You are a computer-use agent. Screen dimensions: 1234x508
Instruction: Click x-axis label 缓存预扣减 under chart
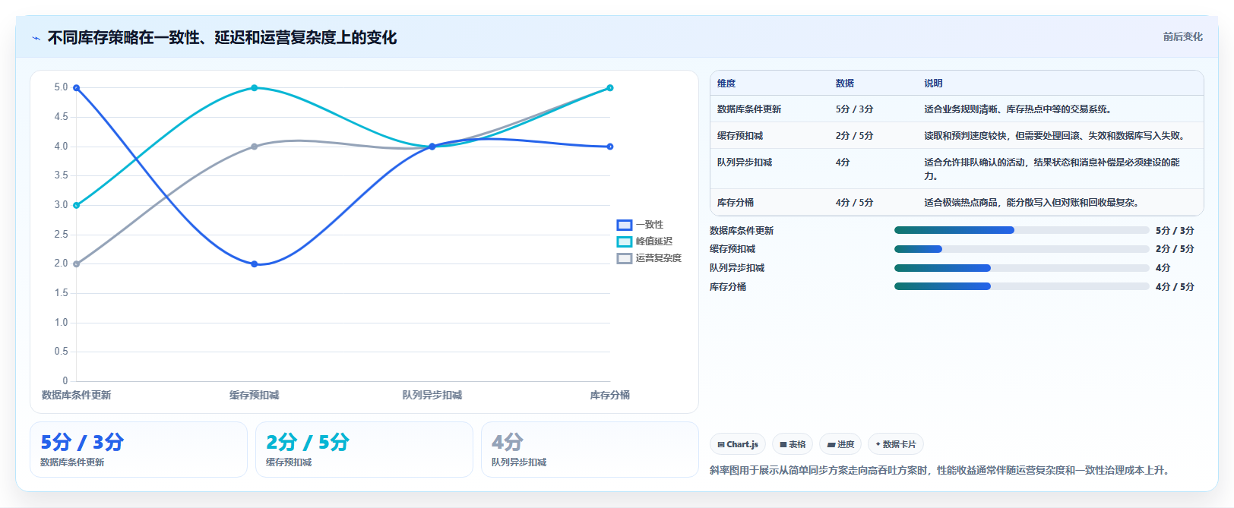point(255,395)
